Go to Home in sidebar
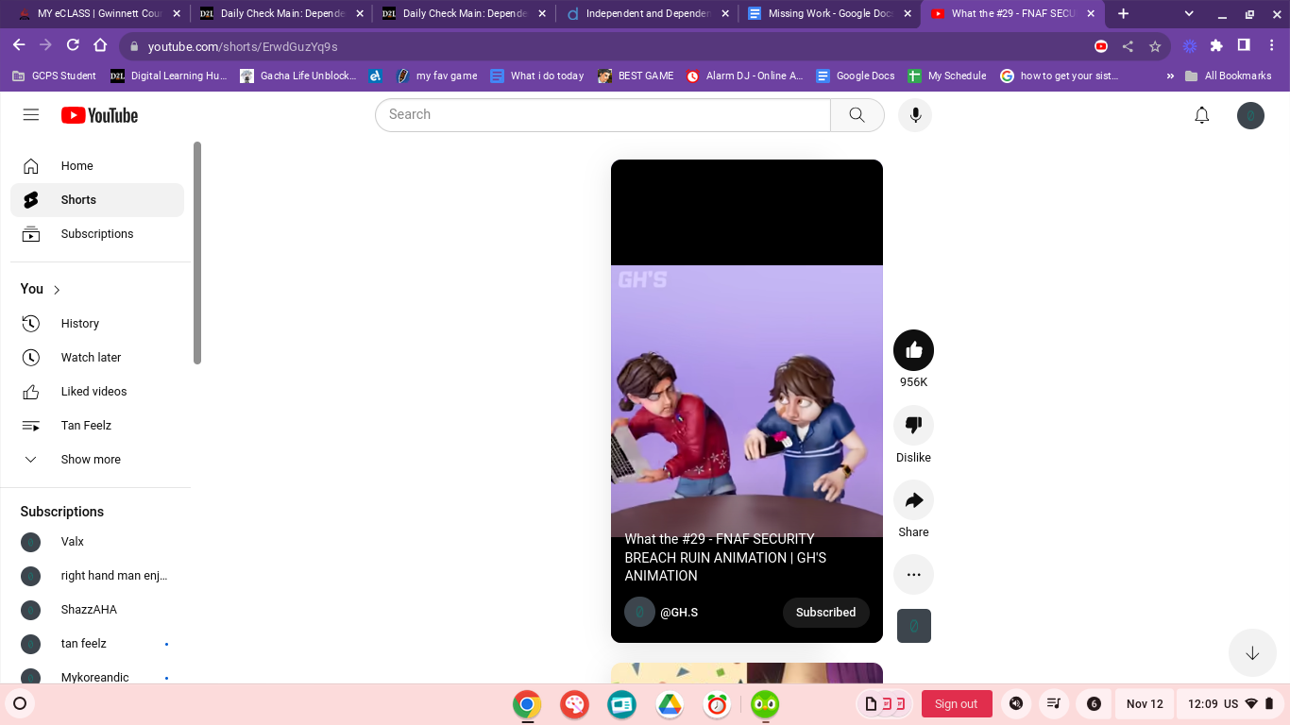 point(97,166)
